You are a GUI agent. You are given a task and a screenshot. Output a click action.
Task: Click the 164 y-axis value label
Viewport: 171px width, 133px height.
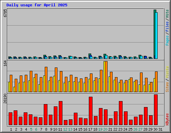pyautogui.click(x=5, y=64)
